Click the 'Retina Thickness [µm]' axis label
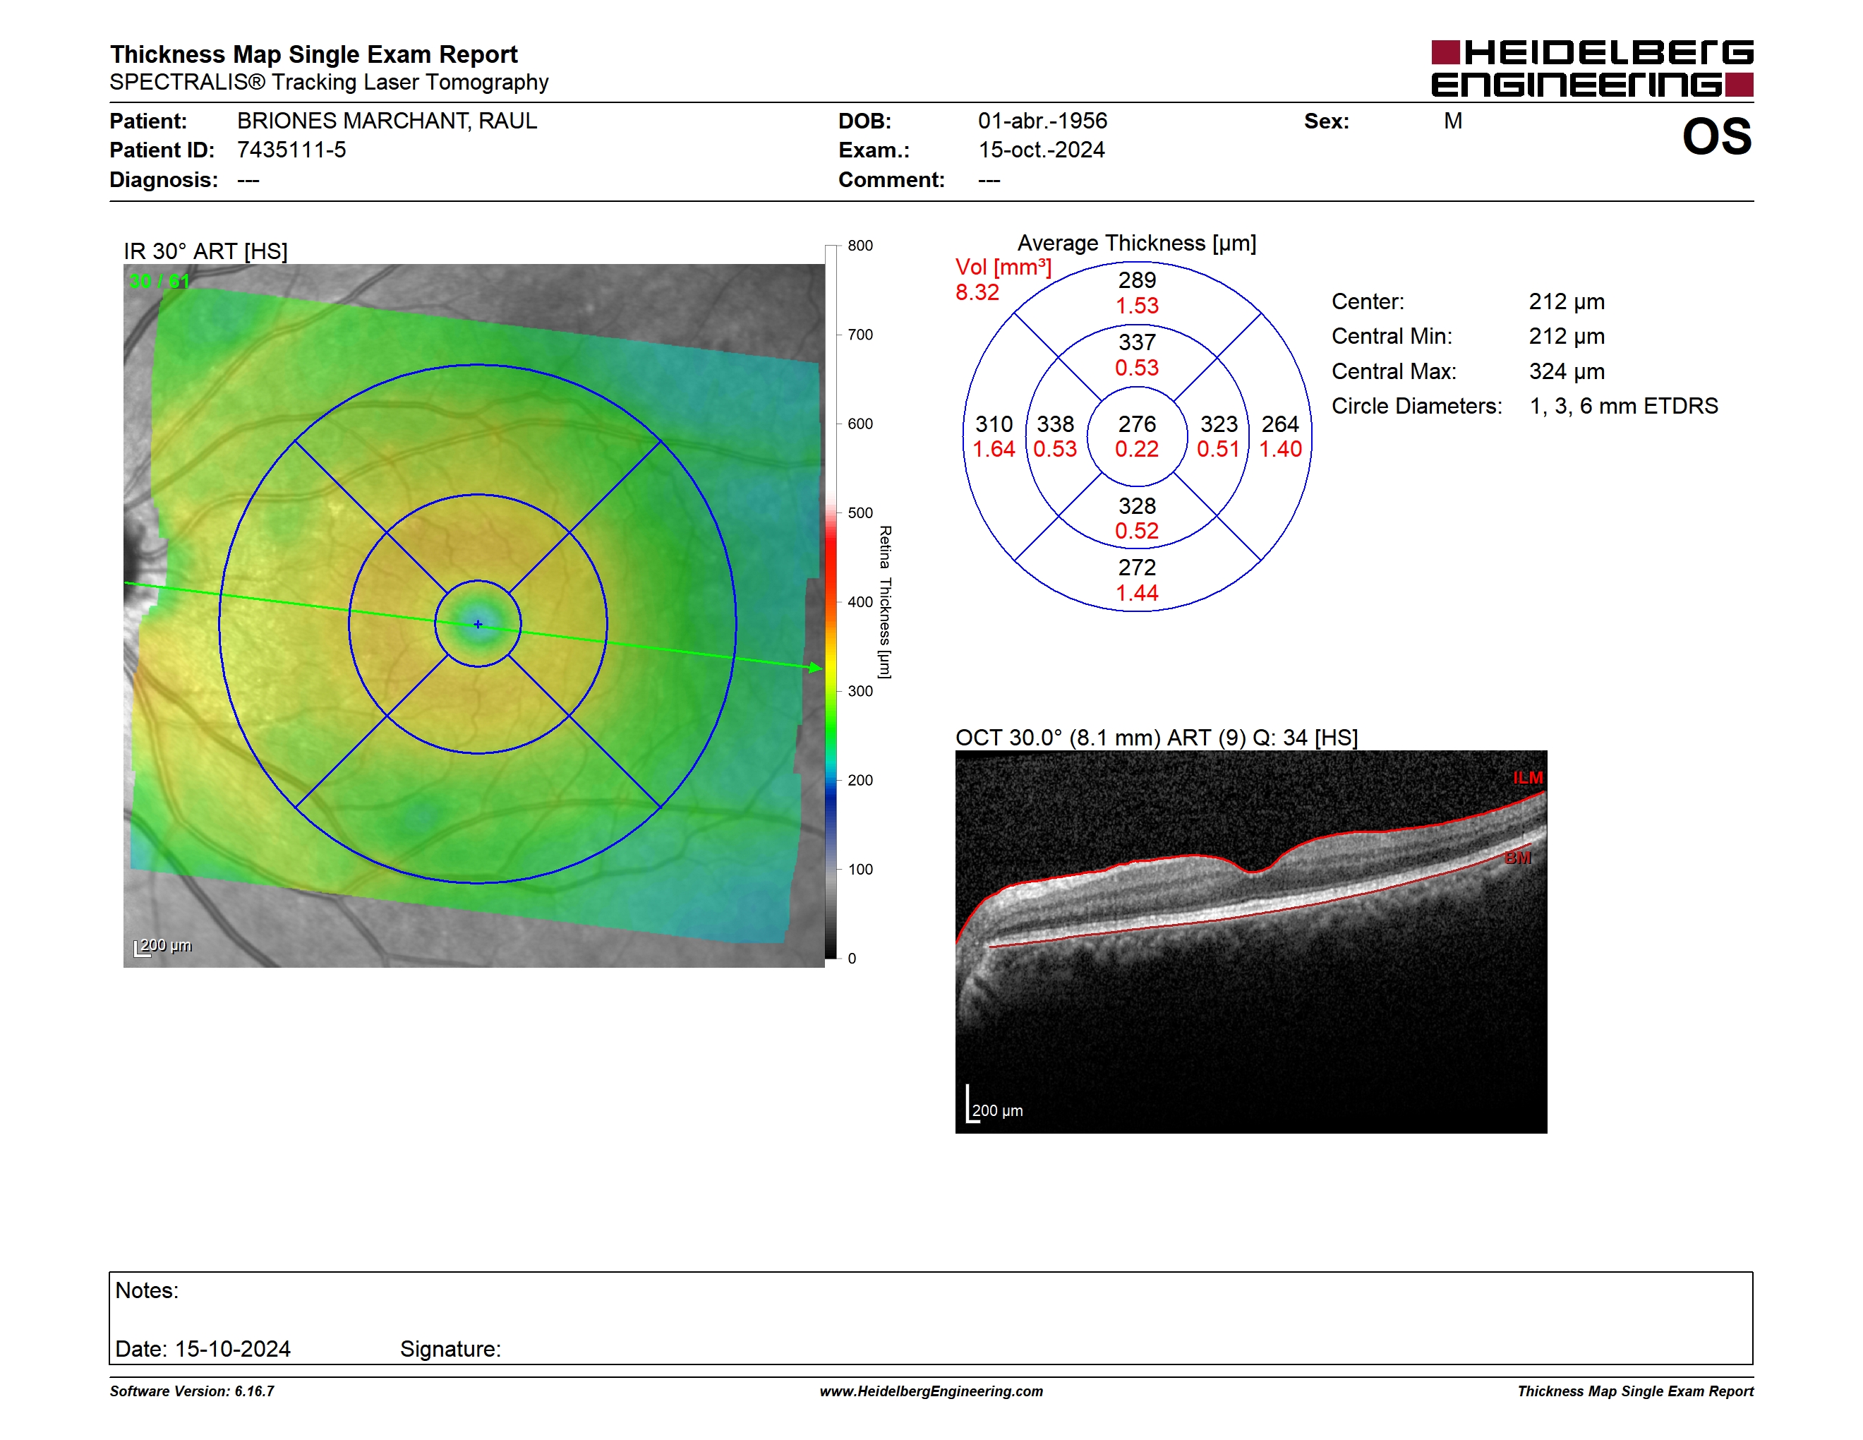 coord(885,602)
